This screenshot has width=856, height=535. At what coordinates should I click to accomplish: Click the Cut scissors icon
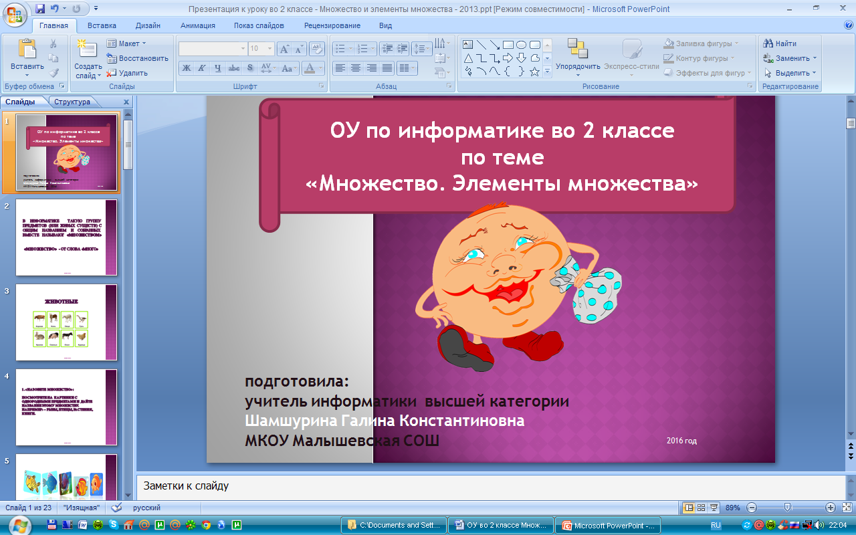pyautogui.click(x=53, y=43)
